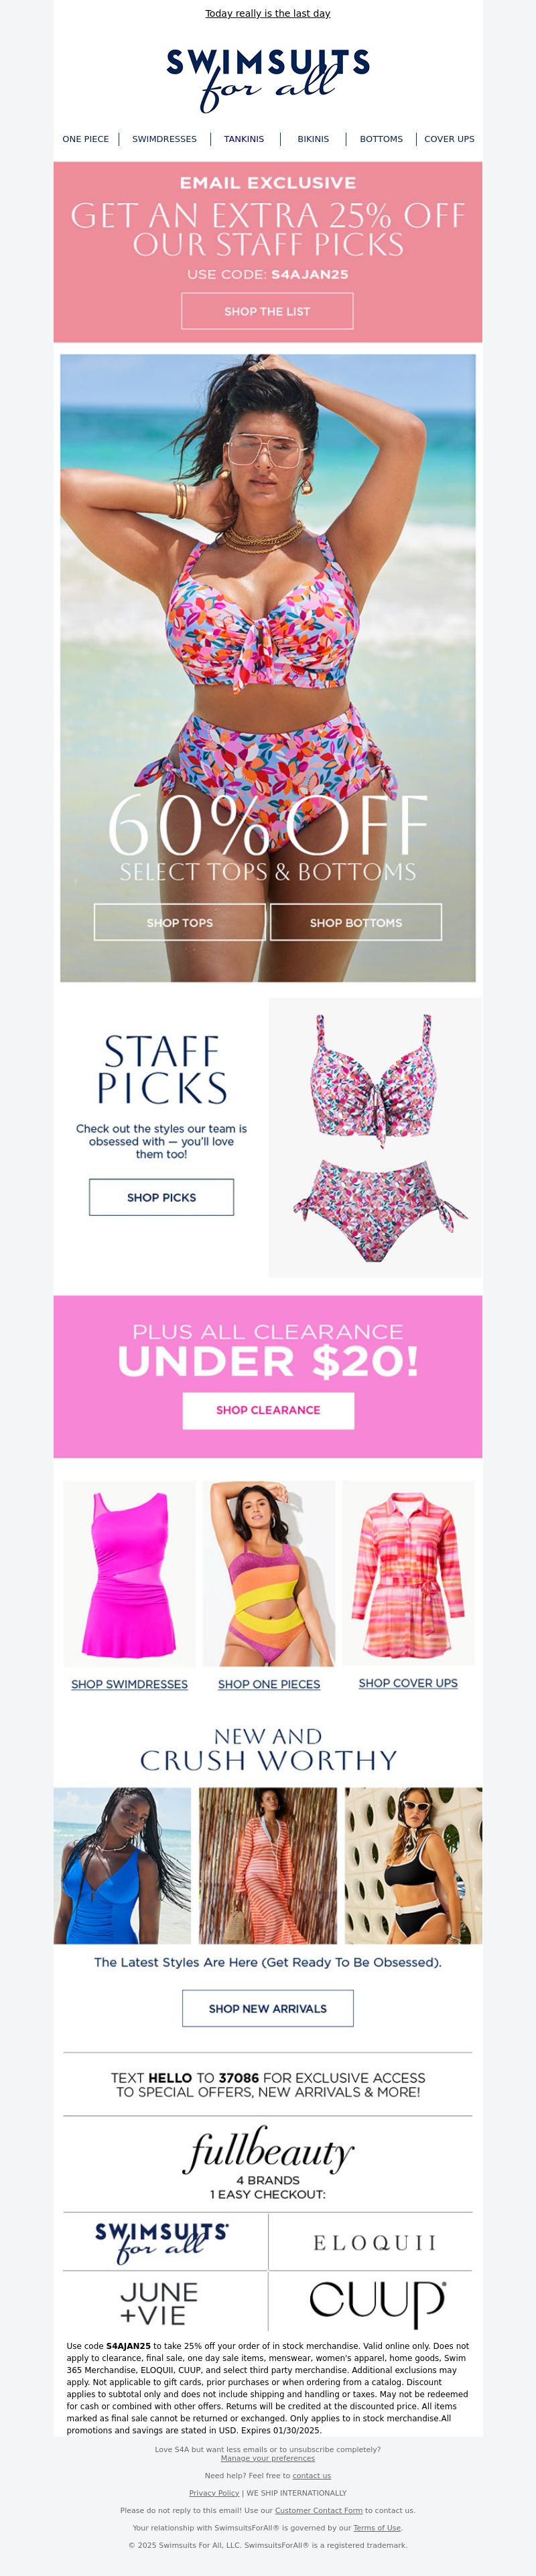
Task: Open the TANKINIS navigation item
Action: point(244,139)
